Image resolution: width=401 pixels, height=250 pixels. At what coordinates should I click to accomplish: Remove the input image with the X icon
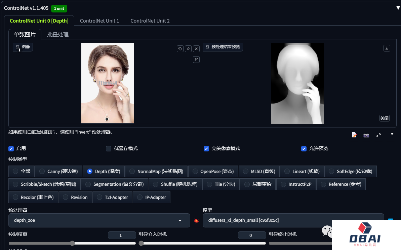[x=196, y=49]
